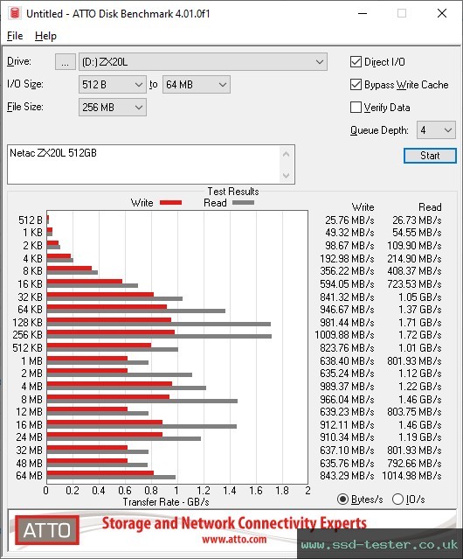Screen dimensions: 463x559
Task: Click the Write value 843.29 MB/s
Action: pyautogui.click(x=347, y=476)
